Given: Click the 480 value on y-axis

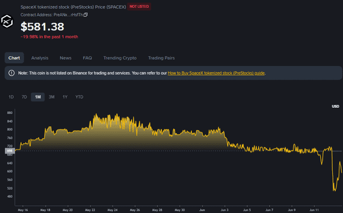Looking at the screenshot, I should pos(10,196).
